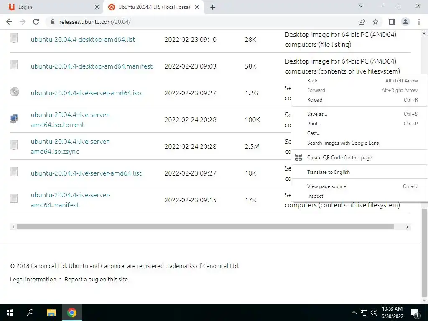The height and width of the screenshot is (321, 428).
Task: Select the Ubuntu 20.04.4 LTS (Focal Fossa) tab
Action: tap(153, 8)
